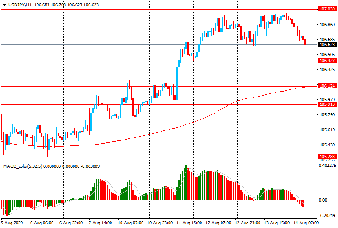Click the 106.505 price scale value
The height and width of the screenshot is (228, 338).
pos(327,55)
